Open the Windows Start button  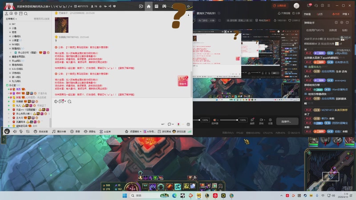(125, 196)
